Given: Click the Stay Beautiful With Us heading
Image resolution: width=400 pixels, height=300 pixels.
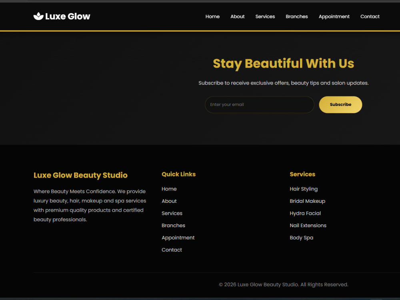Looking at the screenshot, I should coord(284,64).
